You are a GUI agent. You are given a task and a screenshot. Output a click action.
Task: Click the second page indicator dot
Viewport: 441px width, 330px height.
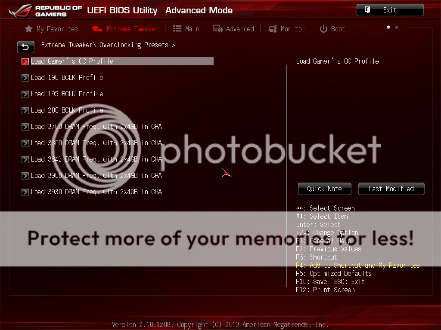396,27
